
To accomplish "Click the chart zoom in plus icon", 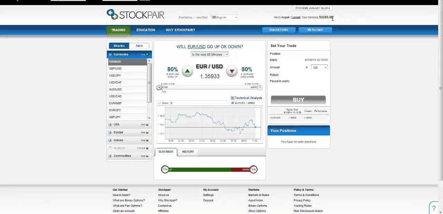I will tap(171, 103).
